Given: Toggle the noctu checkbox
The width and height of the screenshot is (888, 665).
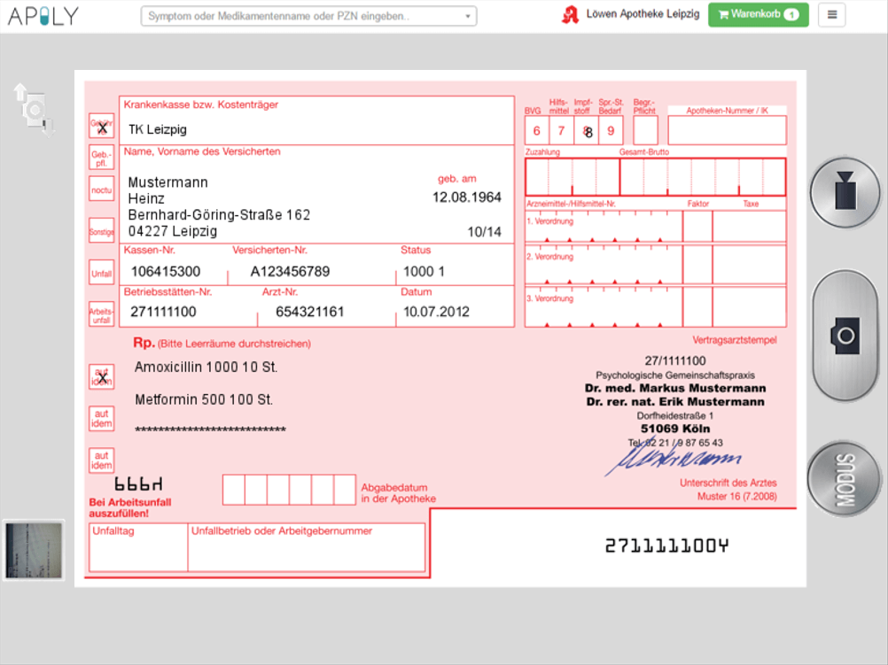Looking at the screenshot, I should pos(101,189).
